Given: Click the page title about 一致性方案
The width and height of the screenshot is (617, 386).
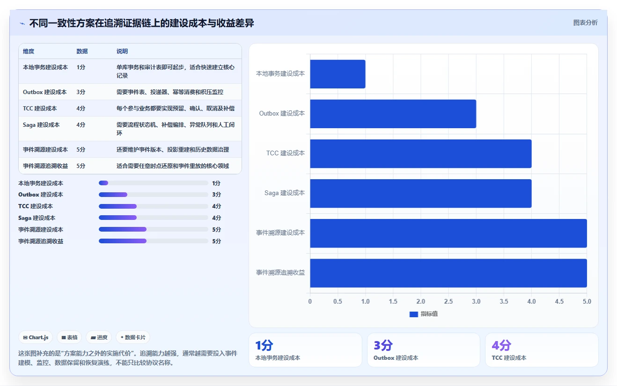Looking at the screenshot, I should [142, 23].
